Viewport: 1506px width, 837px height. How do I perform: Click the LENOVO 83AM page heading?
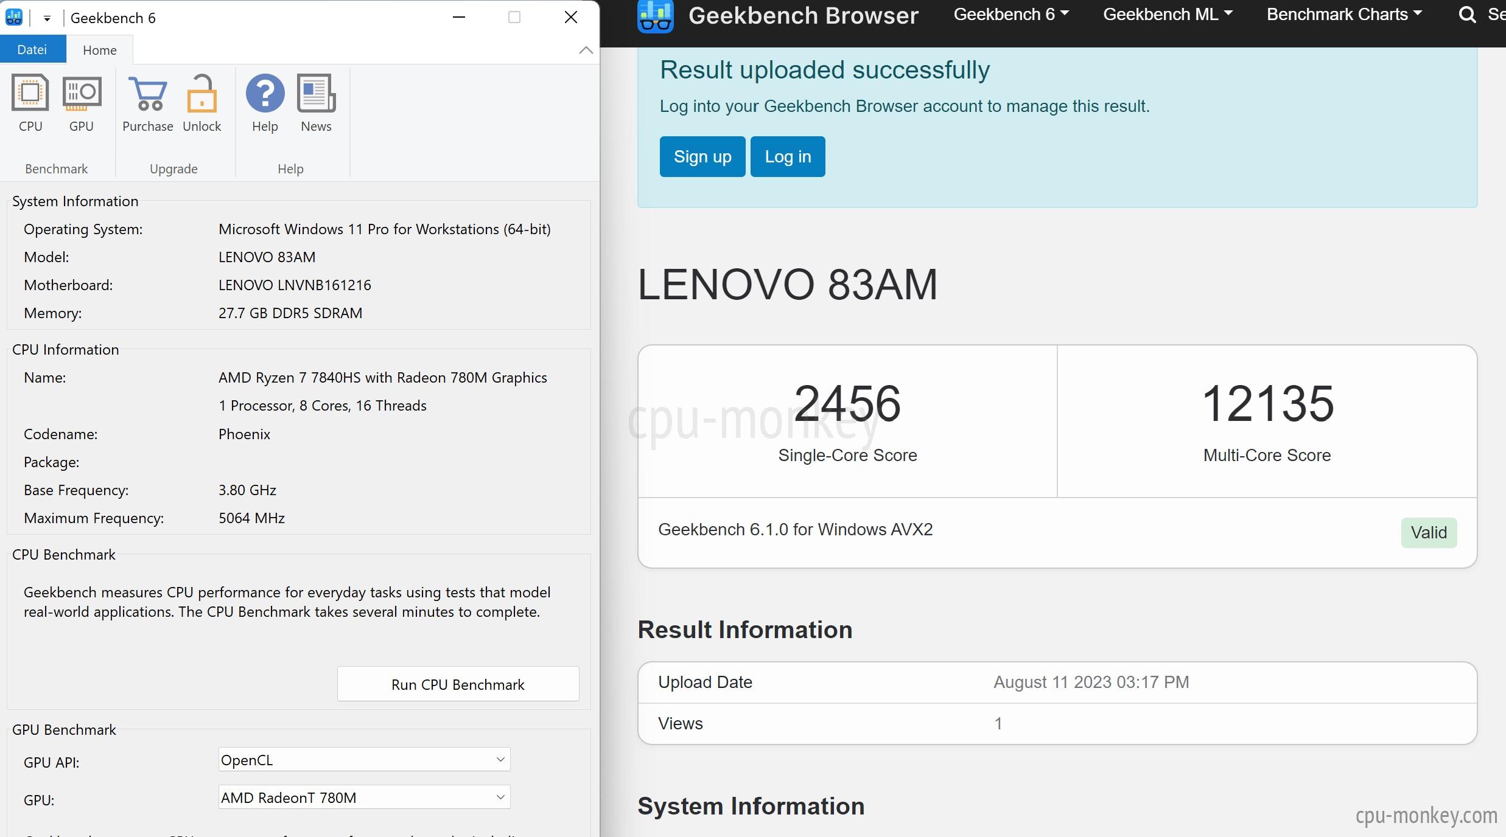787,284
